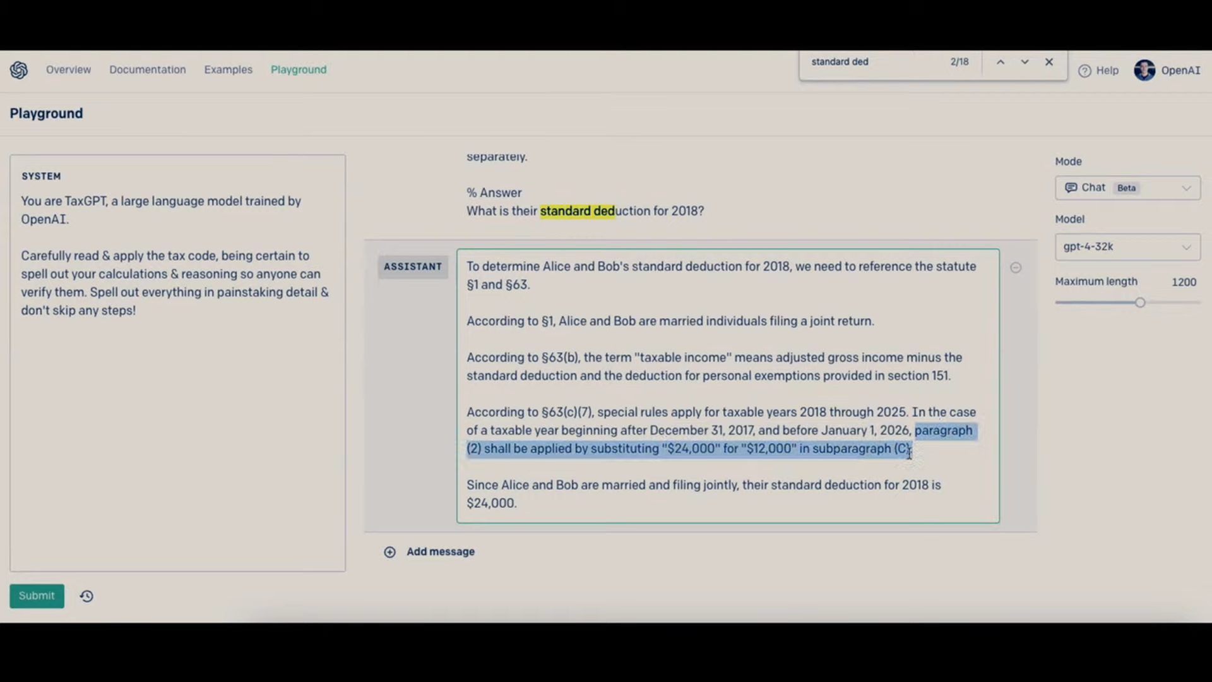Click the OpenAI logo icon top left

click(x=18, y=69)
